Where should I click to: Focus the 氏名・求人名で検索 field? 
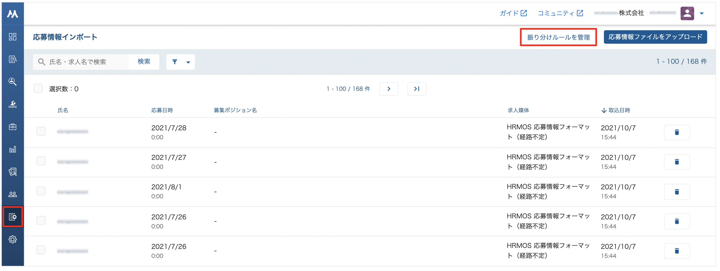coord(81,62)
